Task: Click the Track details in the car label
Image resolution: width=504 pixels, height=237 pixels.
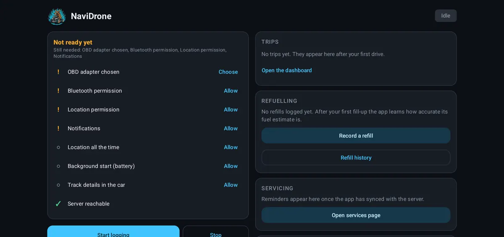Action: point(96,185)
